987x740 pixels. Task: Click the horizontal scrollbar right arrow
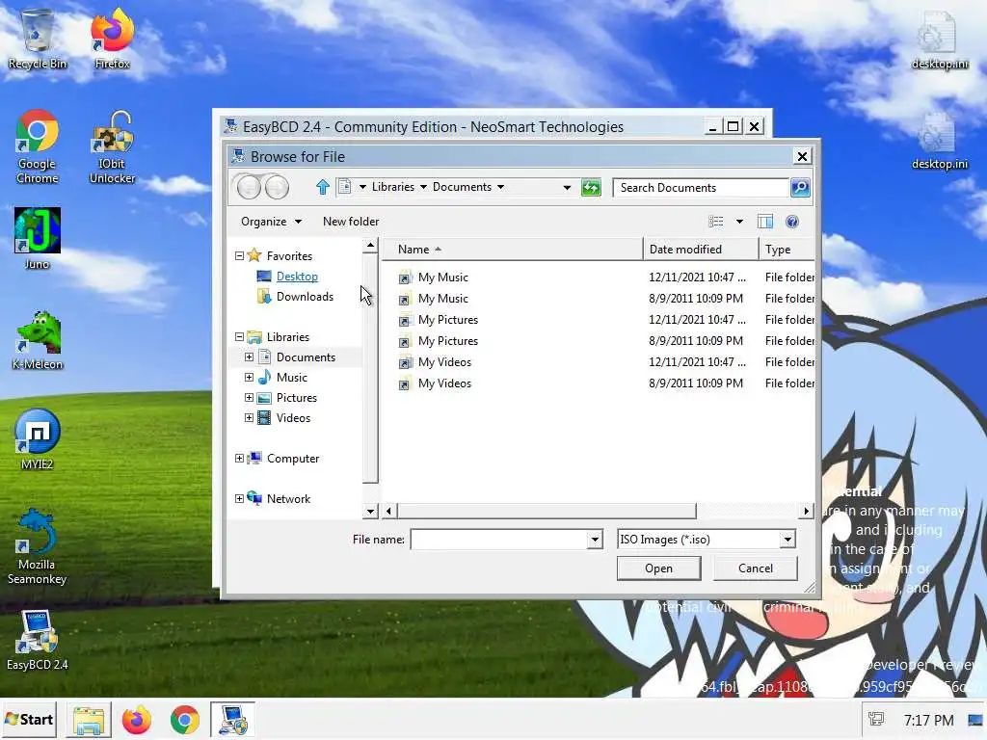pos(807,511)
